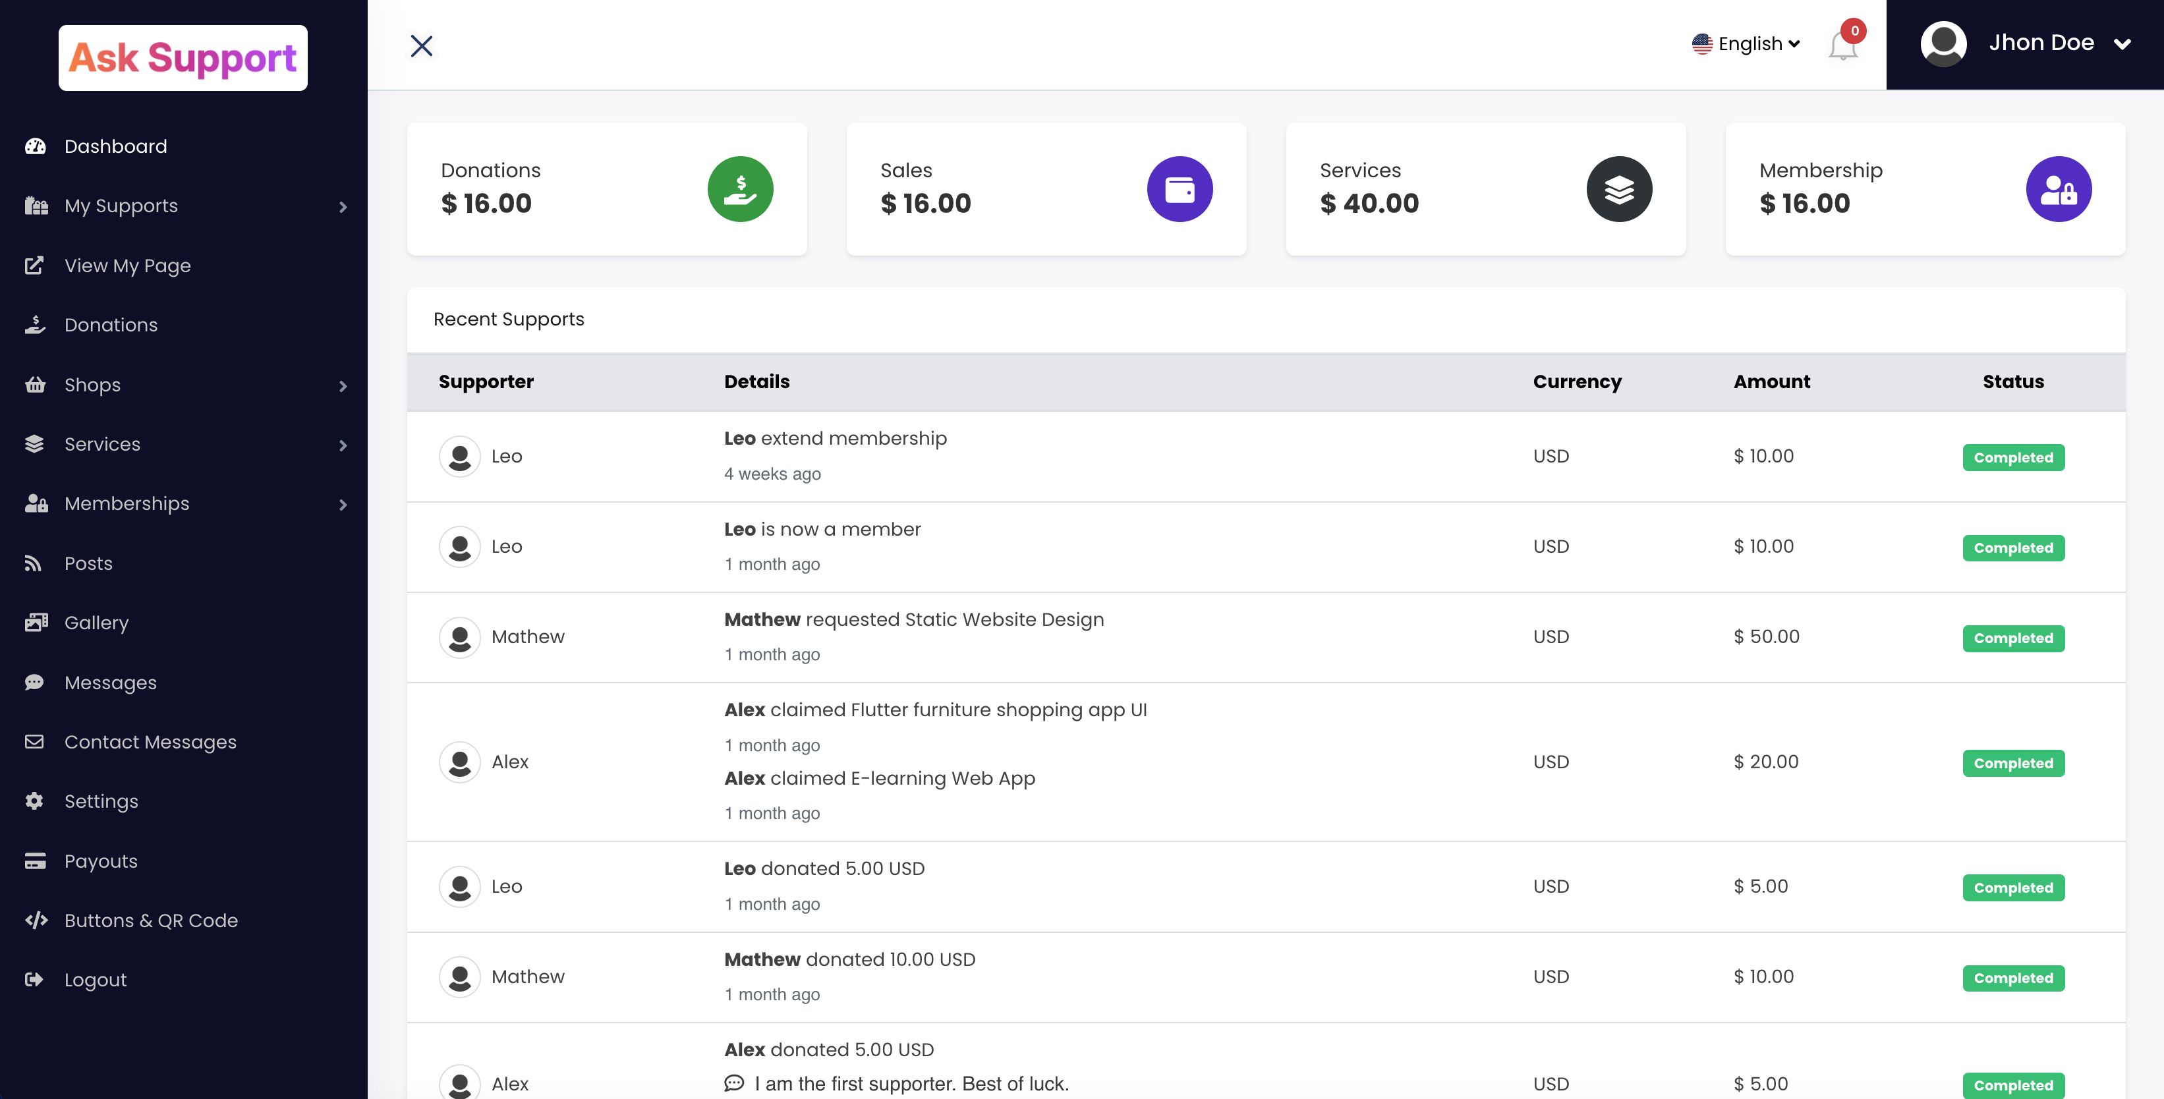
Task: Expand the My Supports submenu
Action: click(x=343, y=207)
